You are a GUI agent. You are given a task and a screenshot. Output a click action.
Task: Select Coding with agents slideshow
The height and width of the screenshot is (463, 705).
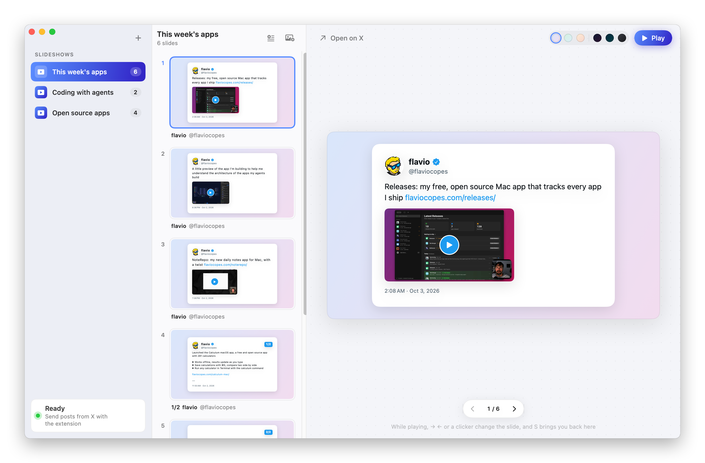pos(88,92)
